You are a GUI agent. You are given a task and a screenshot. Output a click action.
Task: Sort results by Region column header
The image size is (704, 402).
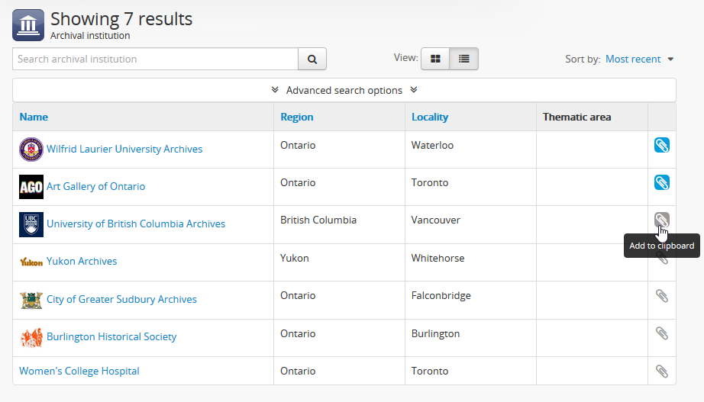point(296,117)
